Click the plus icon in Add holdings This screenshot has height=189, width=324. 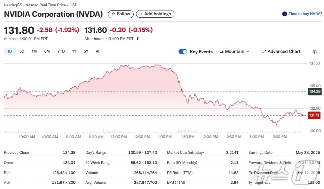tap(141, 14)
